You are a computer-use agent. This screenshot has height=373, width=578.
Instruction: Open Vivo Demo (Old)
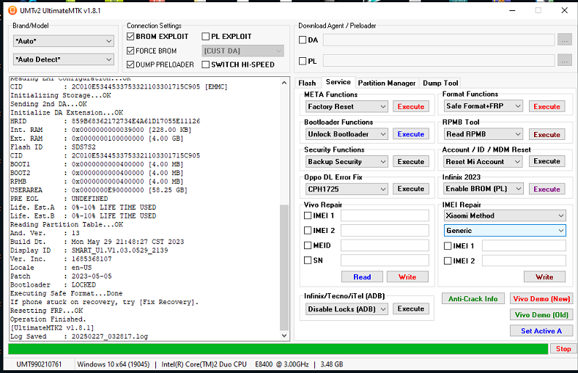(x=541, y=315)
